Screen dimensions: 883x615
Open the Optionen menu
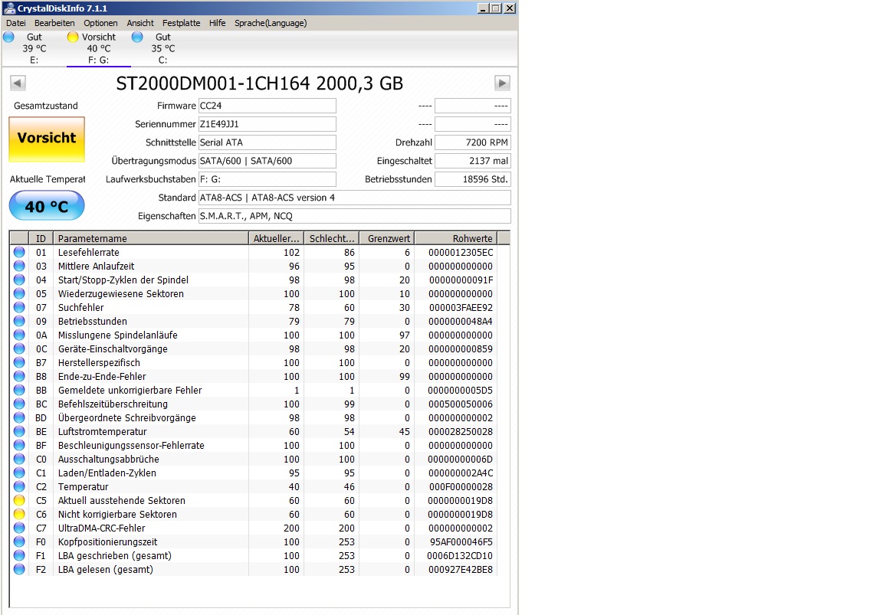[101, 23]
